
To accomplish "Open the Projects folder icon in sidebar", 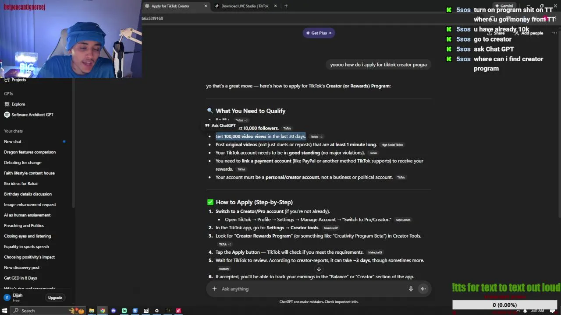I will [x=7, y=80].
